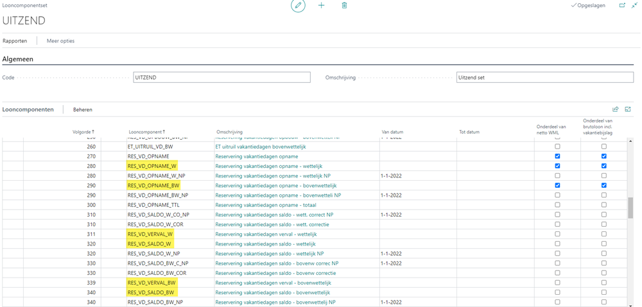Open the Beheren menu
This screenshot has width=642, height=307.
pos(83,110)
